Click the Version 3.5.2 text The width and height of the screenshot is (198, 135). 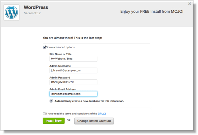(x=33, y=13)
